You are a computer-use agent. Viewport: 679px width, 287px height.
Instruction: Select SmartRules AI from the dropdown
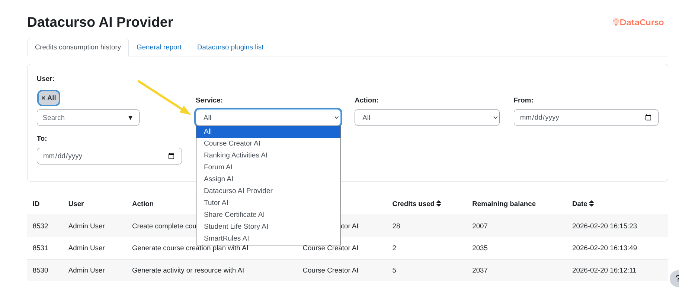(226, 238)
